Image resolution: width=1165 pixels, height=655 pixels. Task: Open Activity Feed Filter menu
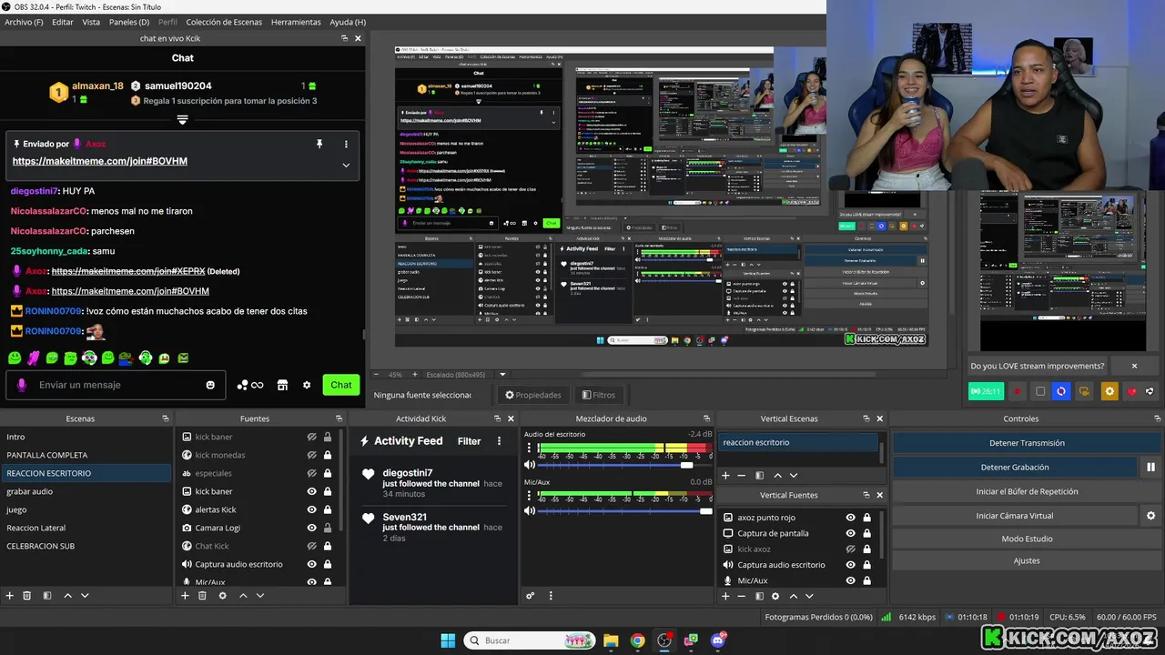(x=469, y=441)
